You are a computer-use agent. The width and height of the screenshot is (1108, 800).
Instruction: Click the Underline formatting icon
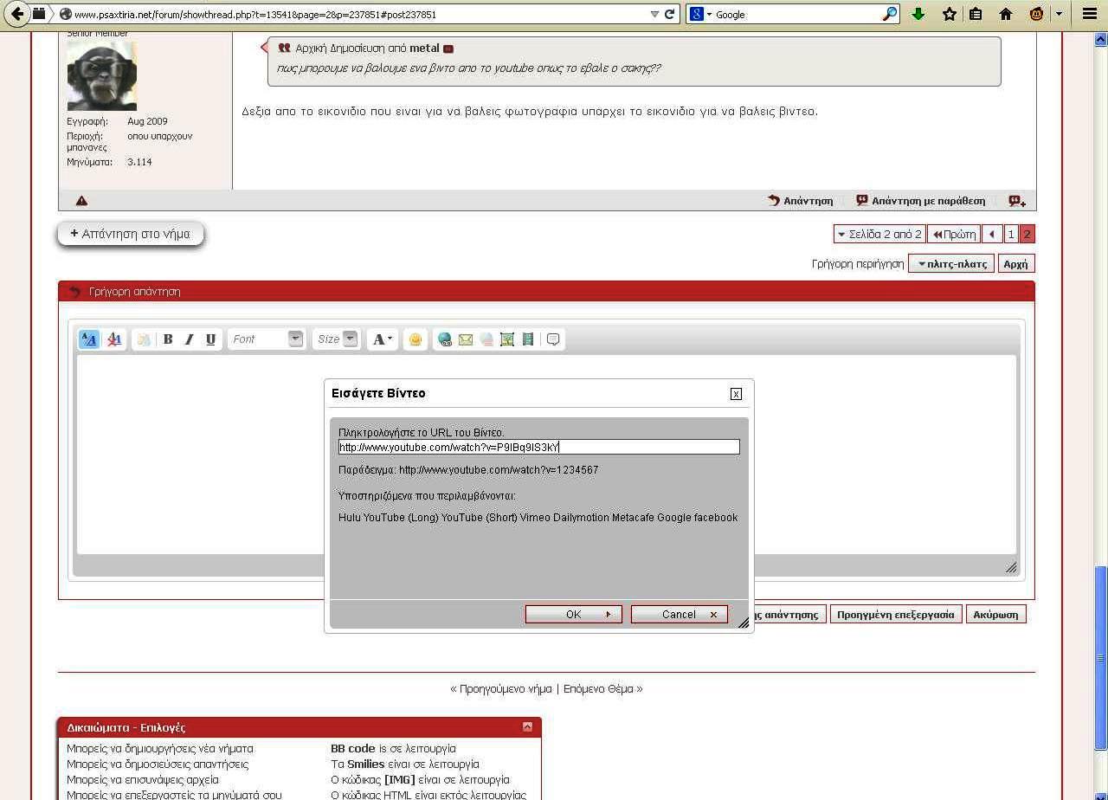[210, 339]
